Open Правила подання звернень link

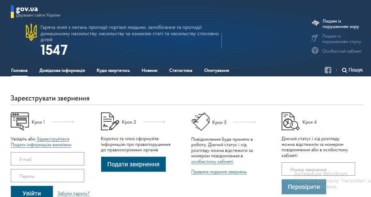219,172
